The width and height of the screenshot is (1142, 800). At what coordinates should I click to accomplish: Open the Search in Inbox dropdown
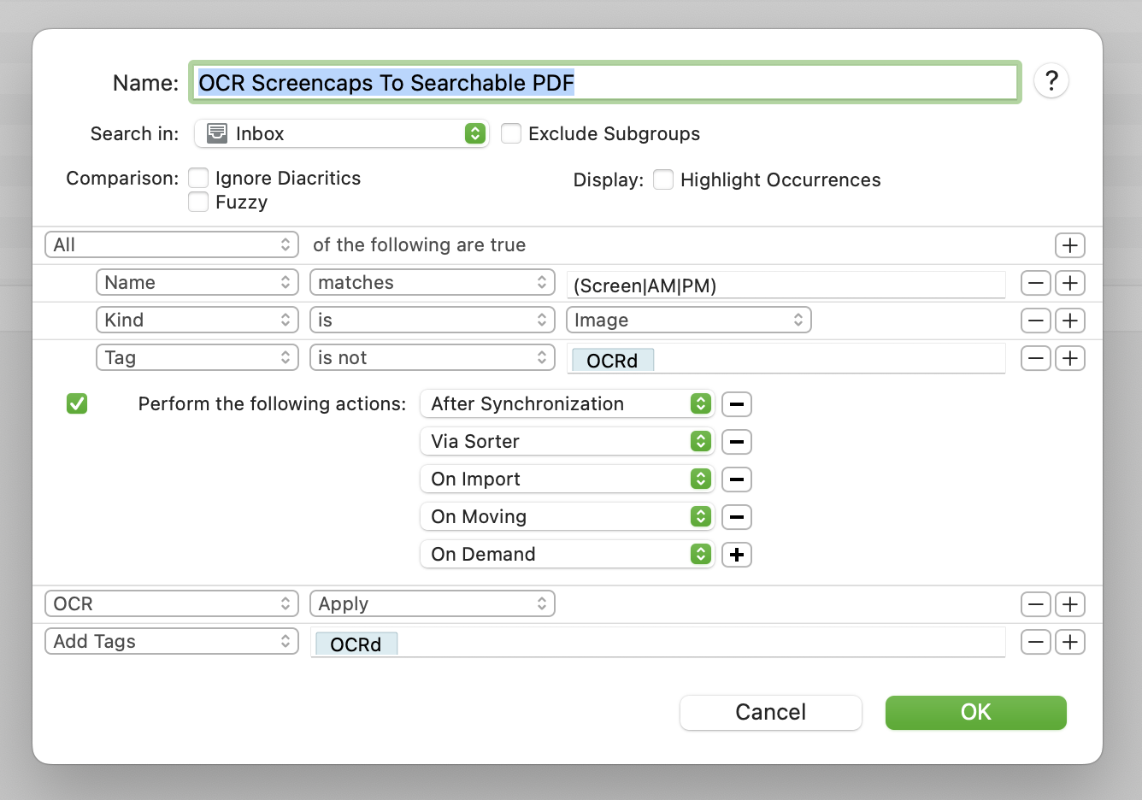tap(342, 133)
